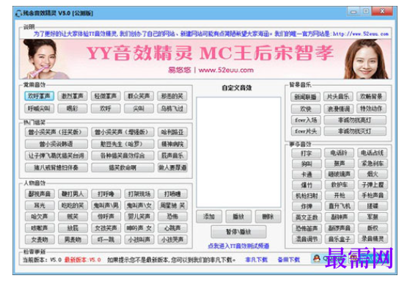Open the 非凡下载 link

(256, 260)
